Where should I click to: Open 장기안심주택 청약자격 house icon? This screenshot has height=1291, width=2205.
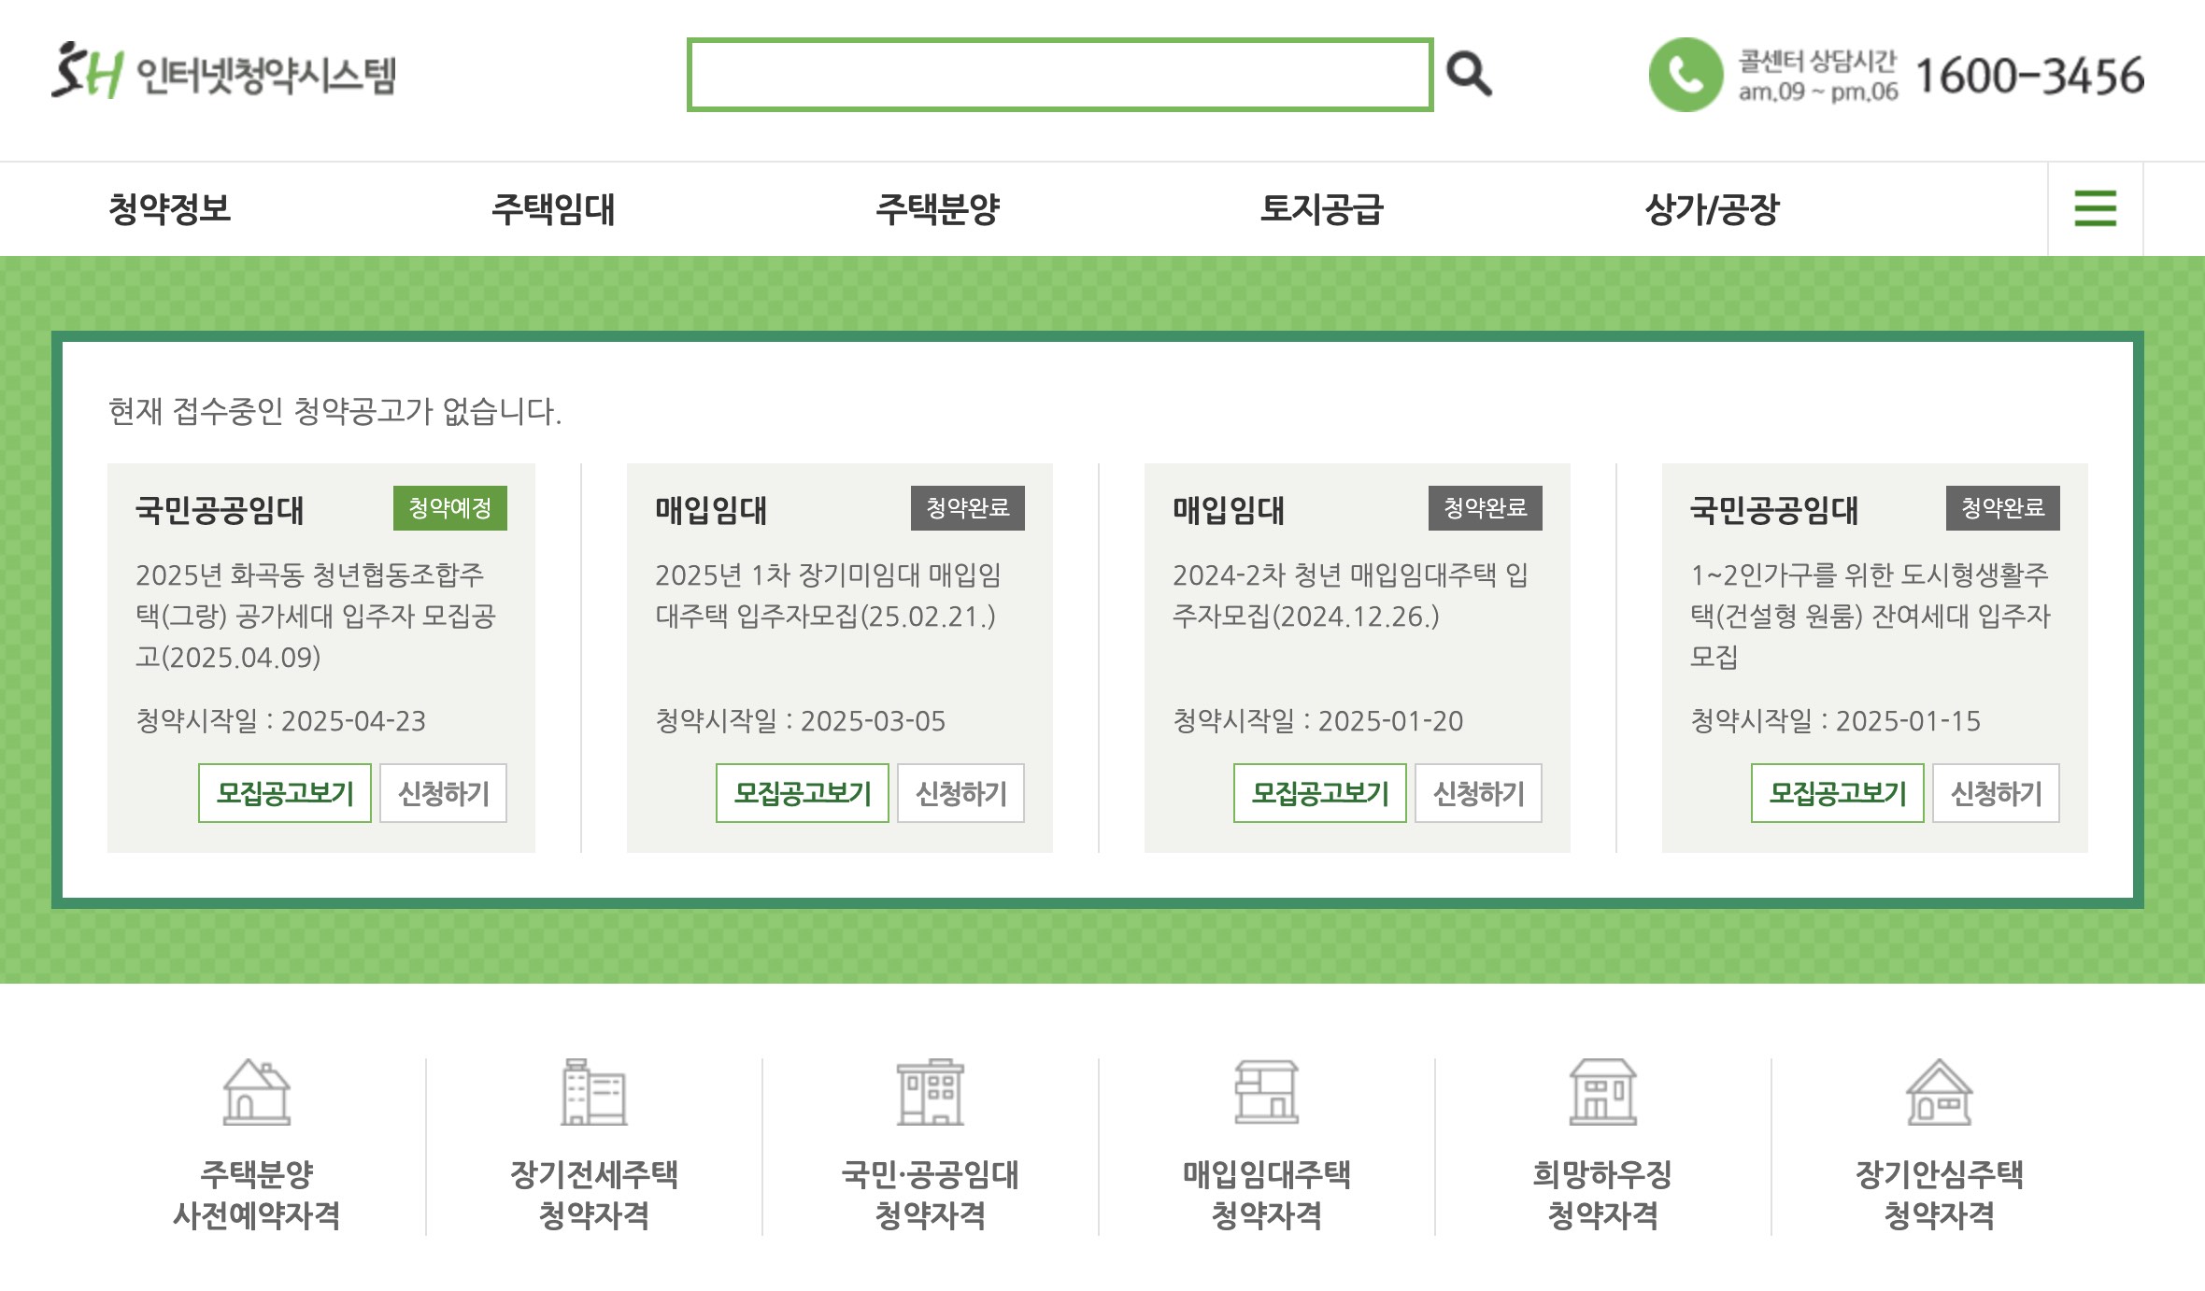pyautogui.click(x=1939, y=1091)
